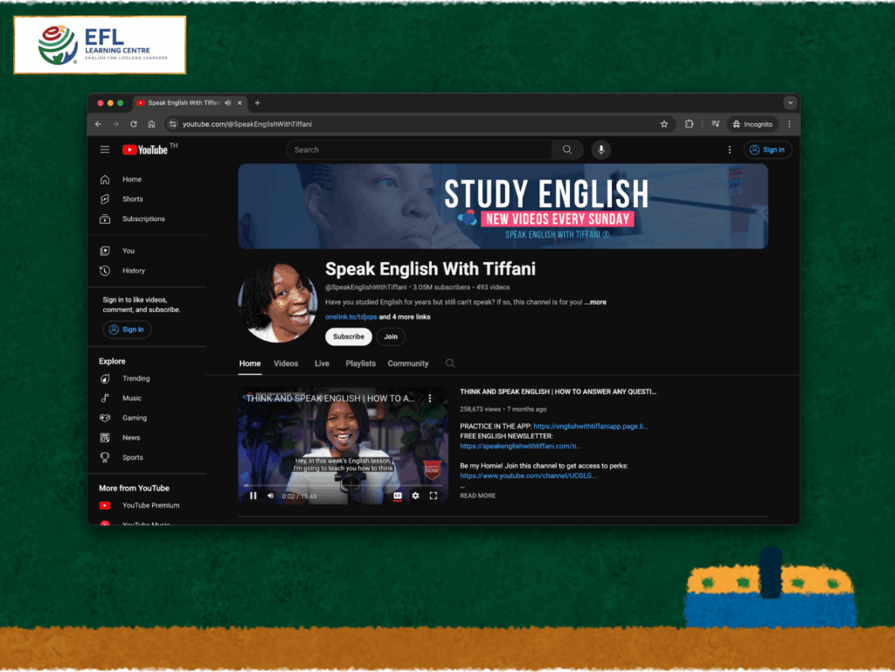Click sidebar Sign in button
895x672 pixels.
click(x=127, y=329)
